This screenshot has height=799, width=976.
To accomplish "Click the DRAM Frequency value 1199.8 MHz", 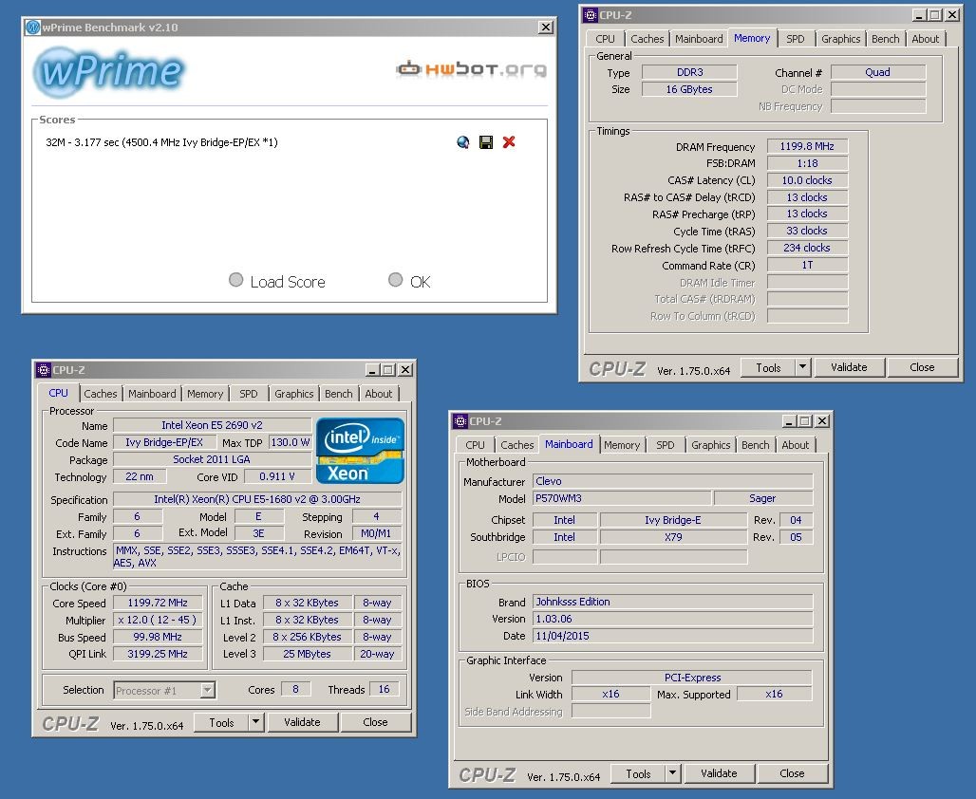I will 807,146.
